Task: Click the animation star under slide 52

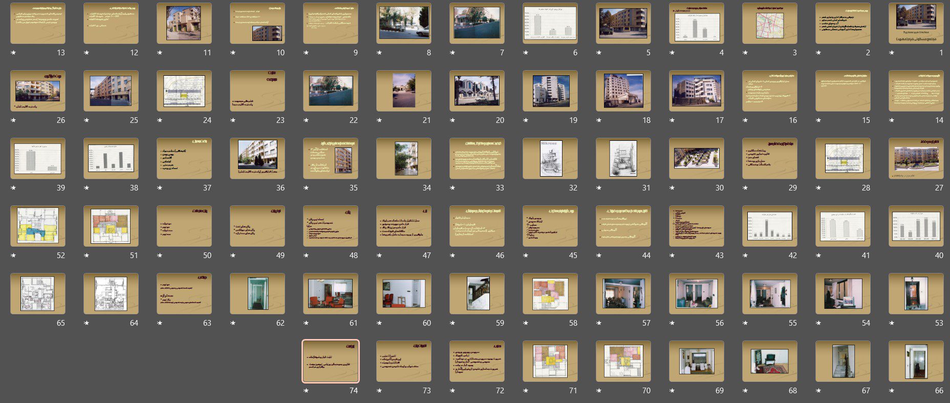Action: [x=13, y=256]
